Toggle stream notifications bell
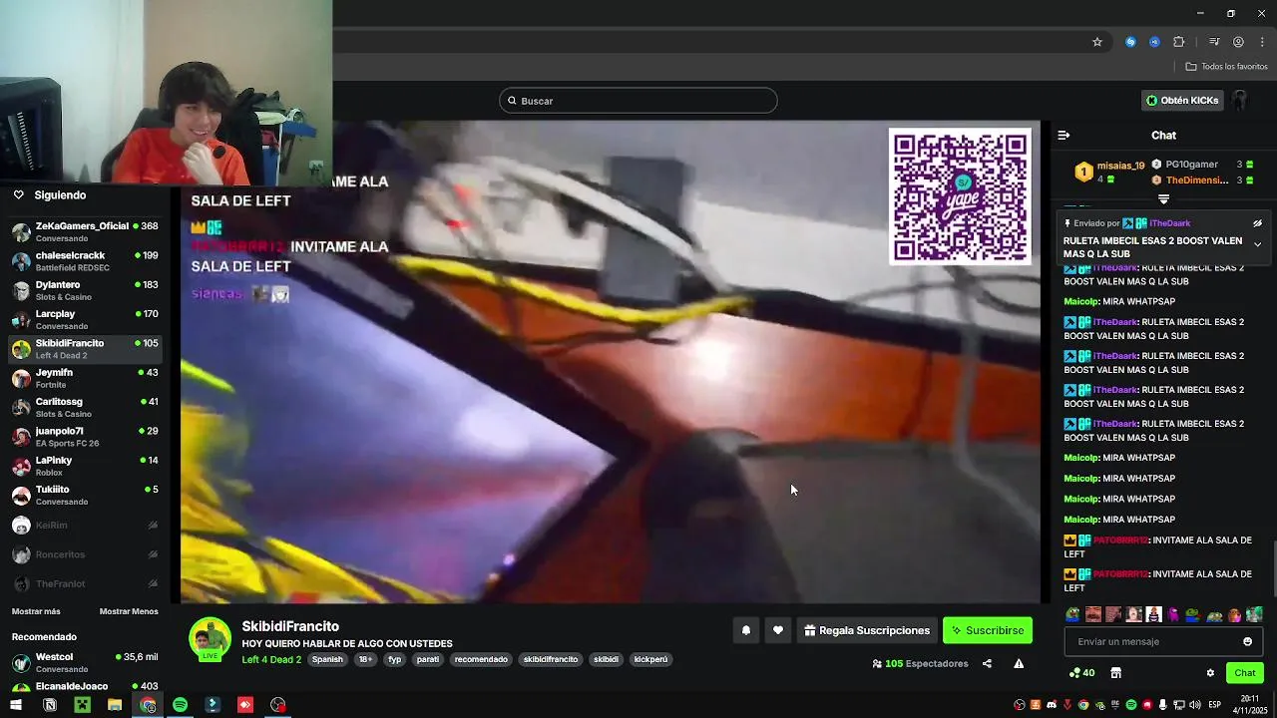 (x=745, y=630)
